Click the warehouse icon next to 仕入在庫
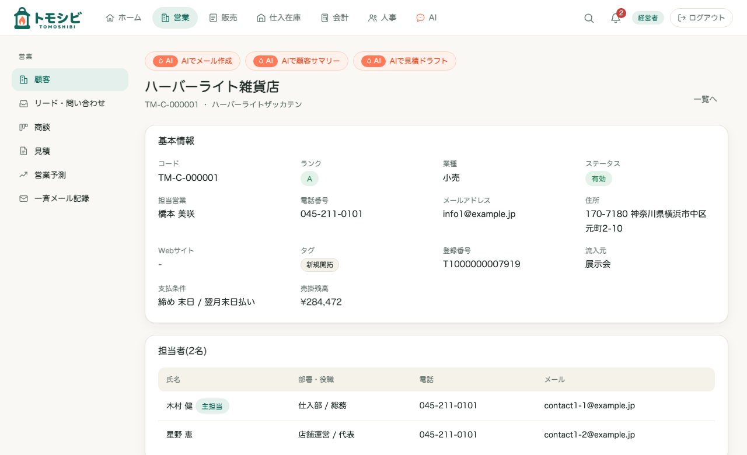The width and height of the screenshot is (747, 455). (261, 17)
